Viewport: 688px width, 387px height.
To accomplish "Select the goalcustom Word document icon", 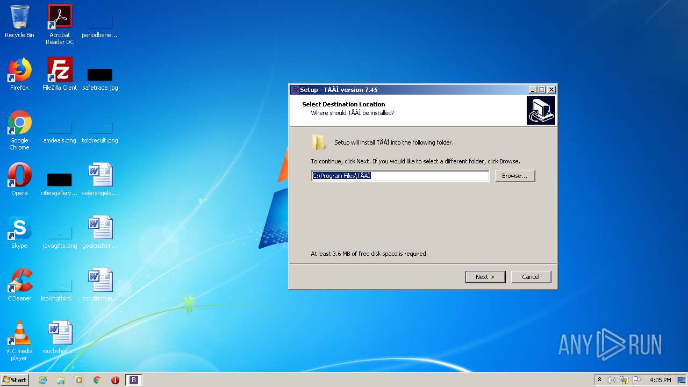I will [x=99, y=232].
